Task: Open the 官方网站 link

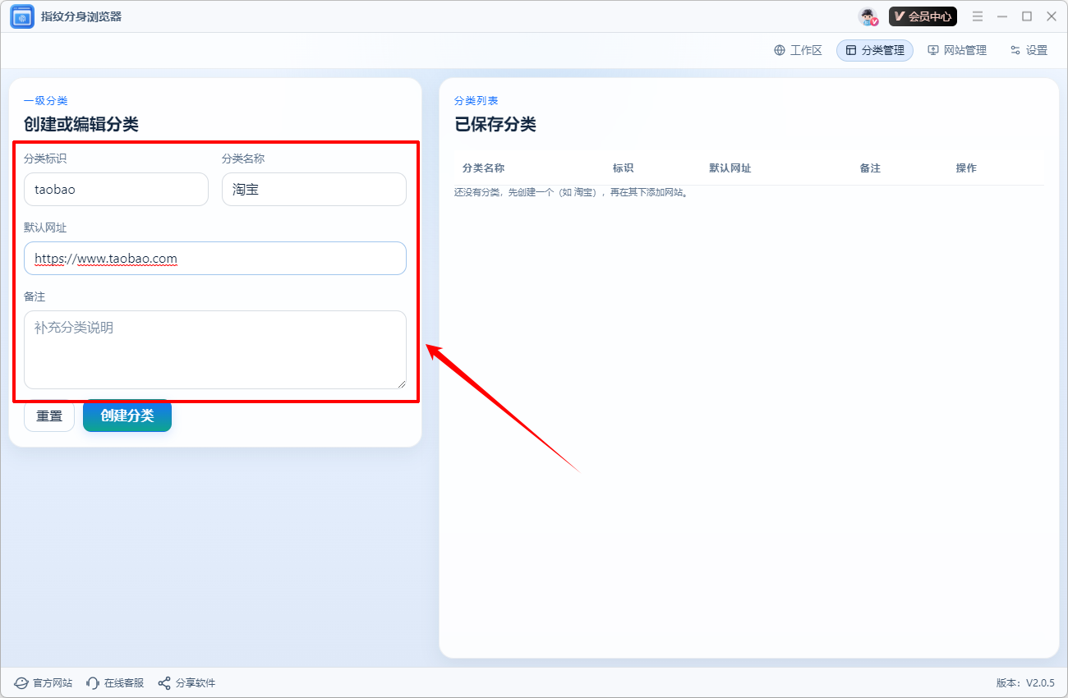Action: click(44, 683)
